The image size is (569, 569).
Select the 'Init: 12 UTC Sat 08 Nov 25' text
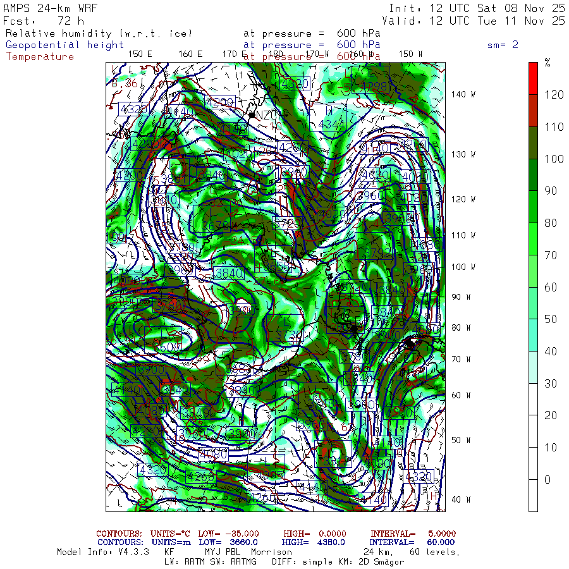(x=477, y=8)
